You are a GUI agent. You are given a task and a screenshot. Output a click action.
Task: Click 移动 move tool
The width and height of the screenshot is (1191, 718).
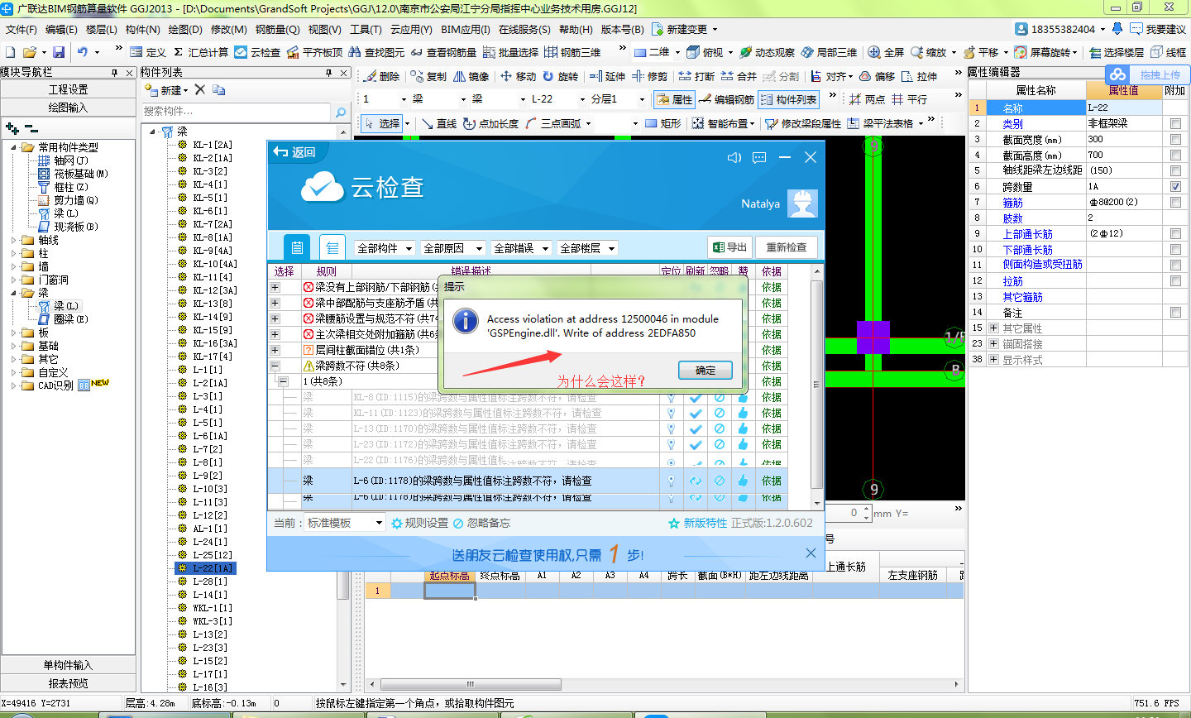coord(518,76)
